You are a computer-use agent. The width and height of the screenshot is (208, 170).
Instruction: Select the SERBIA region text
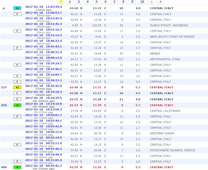(x=155, y=54)
